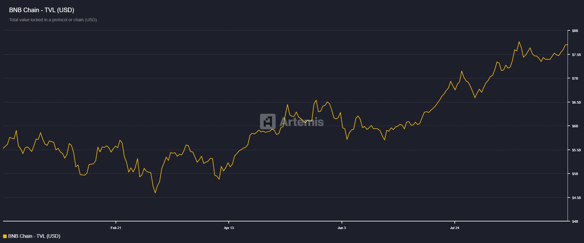Click the $7B y-axis label

point(575,78)
